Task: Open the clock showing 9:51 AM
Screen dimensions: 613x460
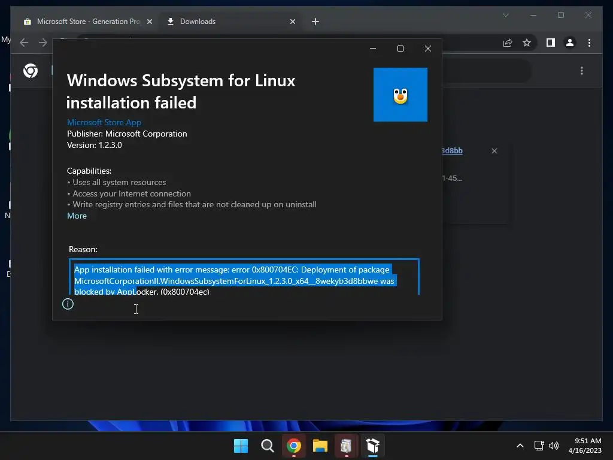Action: [585, 446]
